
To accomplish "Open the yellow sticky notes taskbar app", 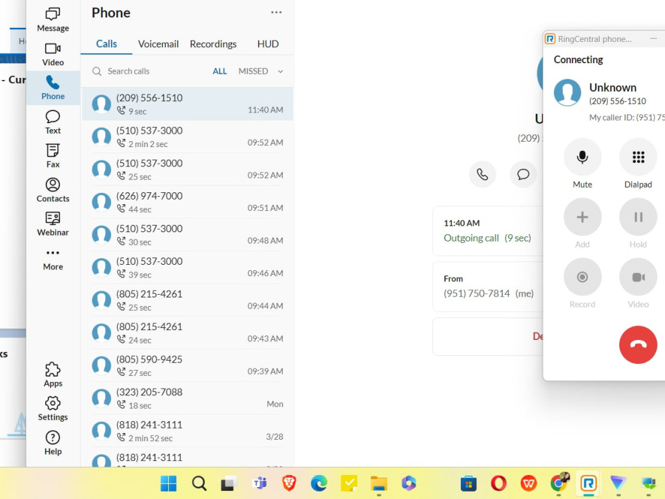I will click(x=348, y=483).
